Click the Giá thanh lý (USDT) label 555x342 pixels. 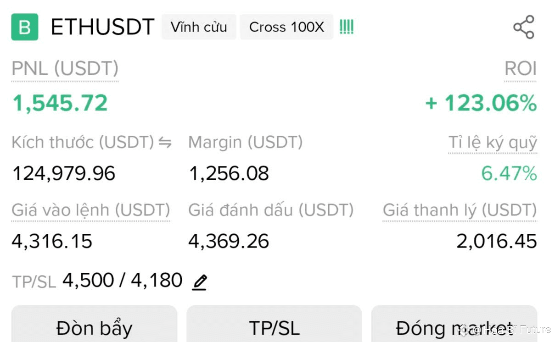click(x=460, y=210)
